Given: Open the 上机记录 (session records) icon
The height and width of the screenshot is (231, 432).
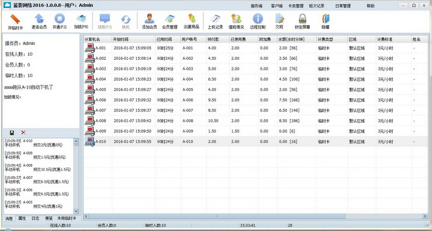Looking at the screenshot, I should coord(215,19).
